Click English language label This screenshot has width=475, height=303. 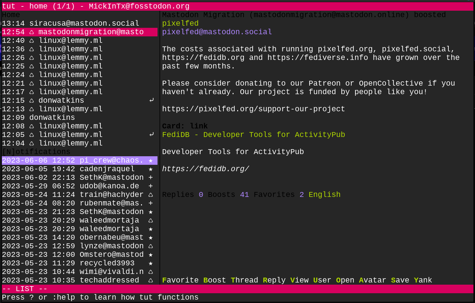coord(325,195)
